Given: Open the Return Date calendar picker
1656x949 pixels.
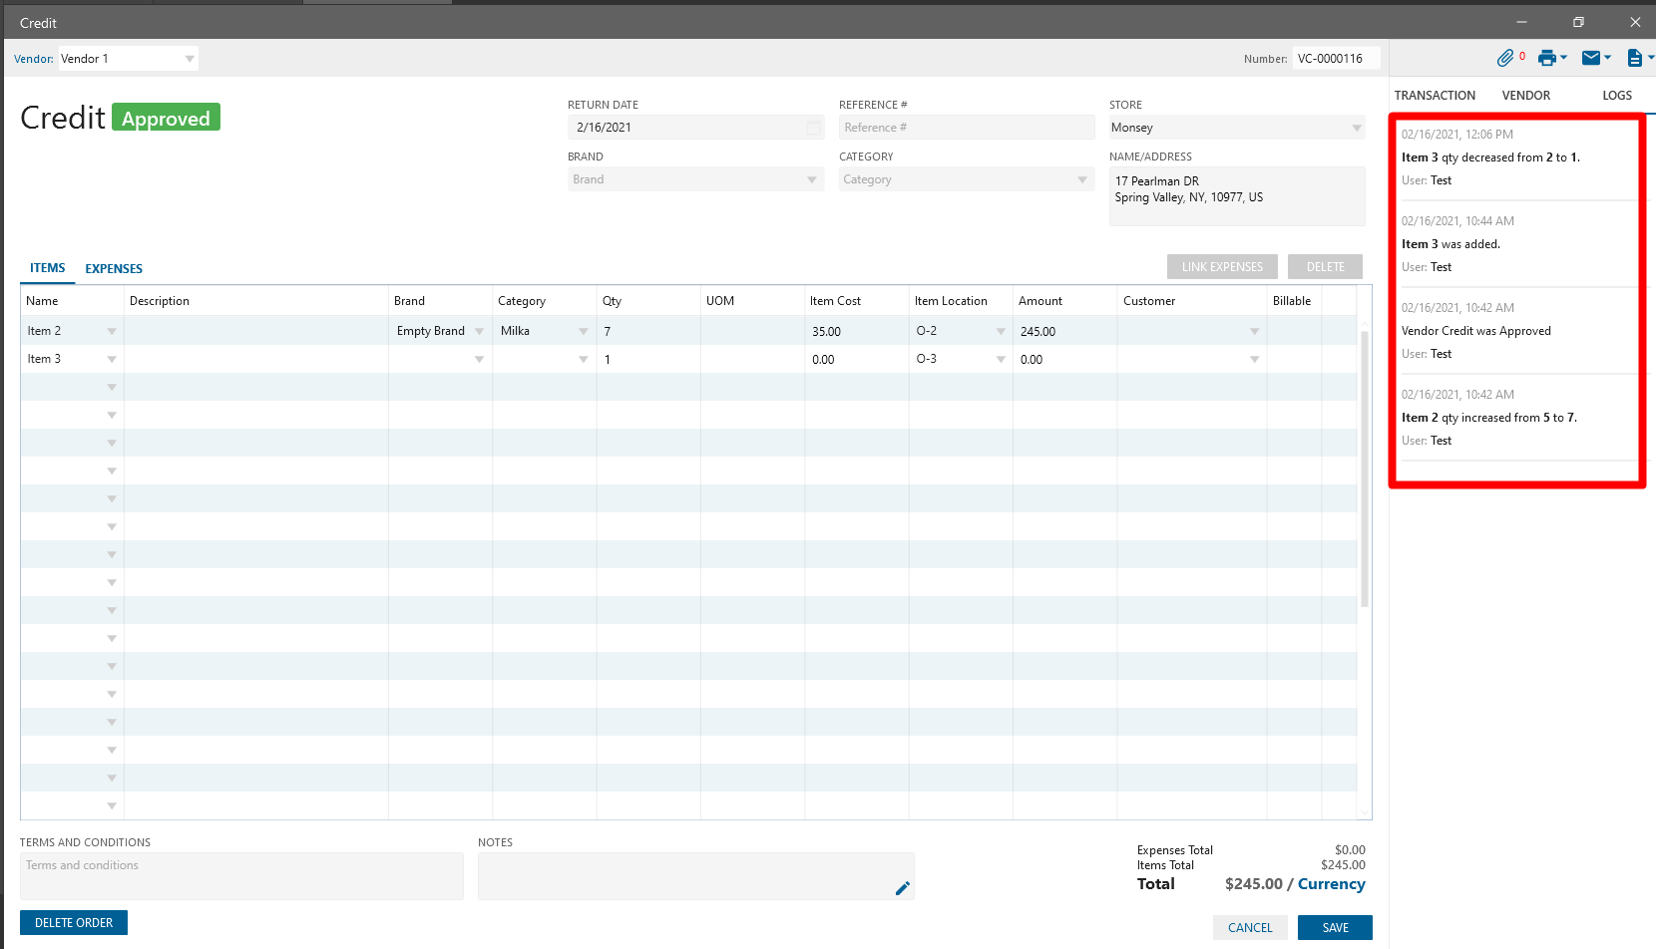Looking at the screenshot, I should click(x=814, y=128).
